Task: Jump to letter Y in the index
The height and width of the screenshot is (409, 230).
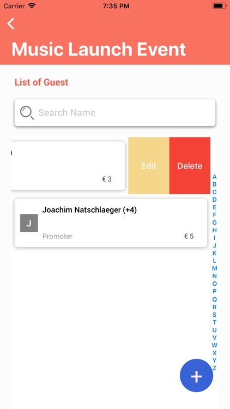Action: coord(214,360)
